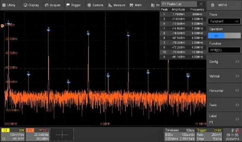Click the F1 trace offset indicator
This screenshot has height=142, width=242.
(2, 26)
